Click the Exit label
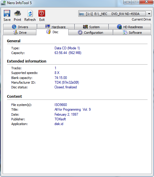154x177 pixels. [42, 20]
